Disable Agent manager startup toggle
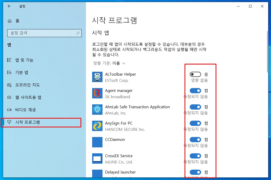 [195, 91]
